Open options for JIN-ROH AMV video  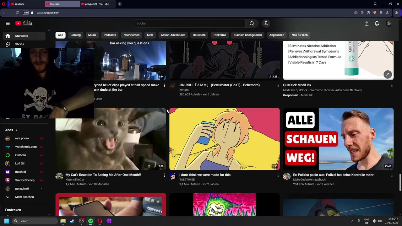(278, 85)
